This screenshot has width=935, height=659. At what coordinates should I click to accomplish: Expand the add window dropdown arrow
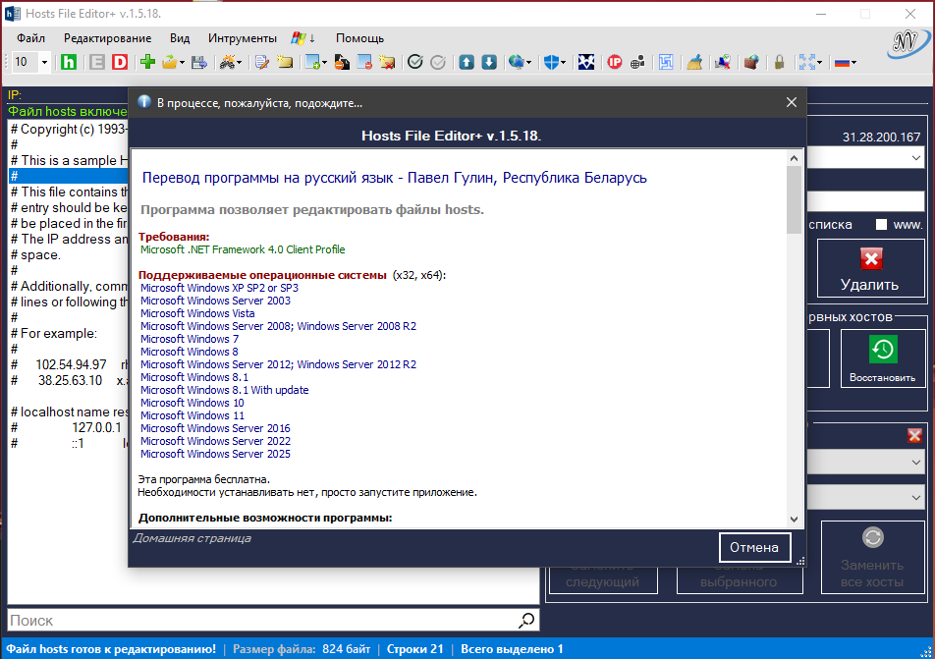coord(324,62)
